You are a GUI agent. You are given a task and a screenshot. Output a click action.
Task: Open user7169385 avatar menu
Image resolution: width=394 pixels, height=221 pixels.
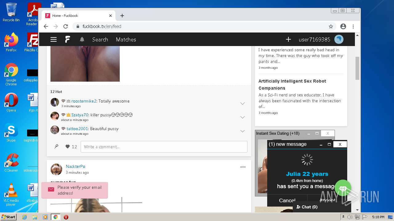(x=339, y=39)
